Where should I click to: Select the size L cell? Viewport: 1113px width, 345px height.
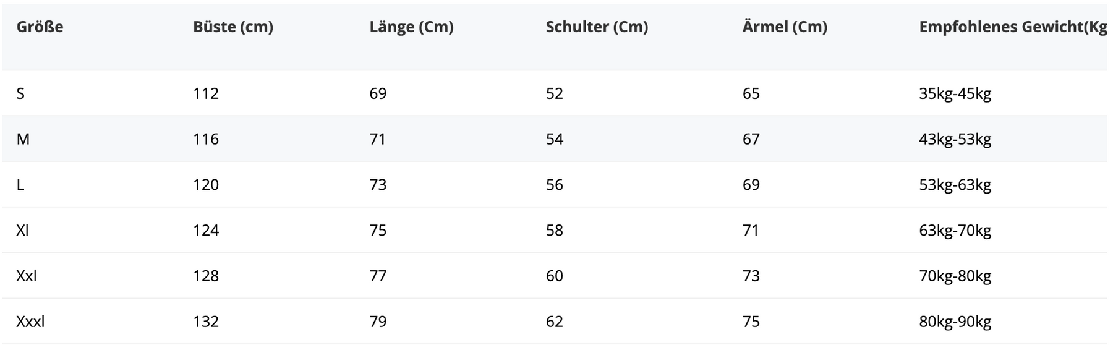pyautogui.click(x=20, y=185)
